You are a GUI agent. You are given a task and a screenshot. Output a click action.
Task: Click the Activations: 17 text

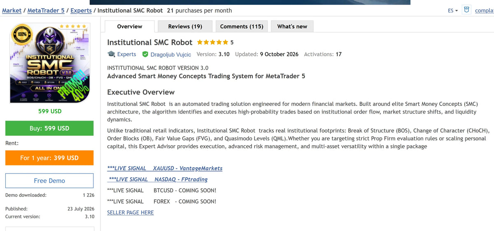(x=323, y=54)
